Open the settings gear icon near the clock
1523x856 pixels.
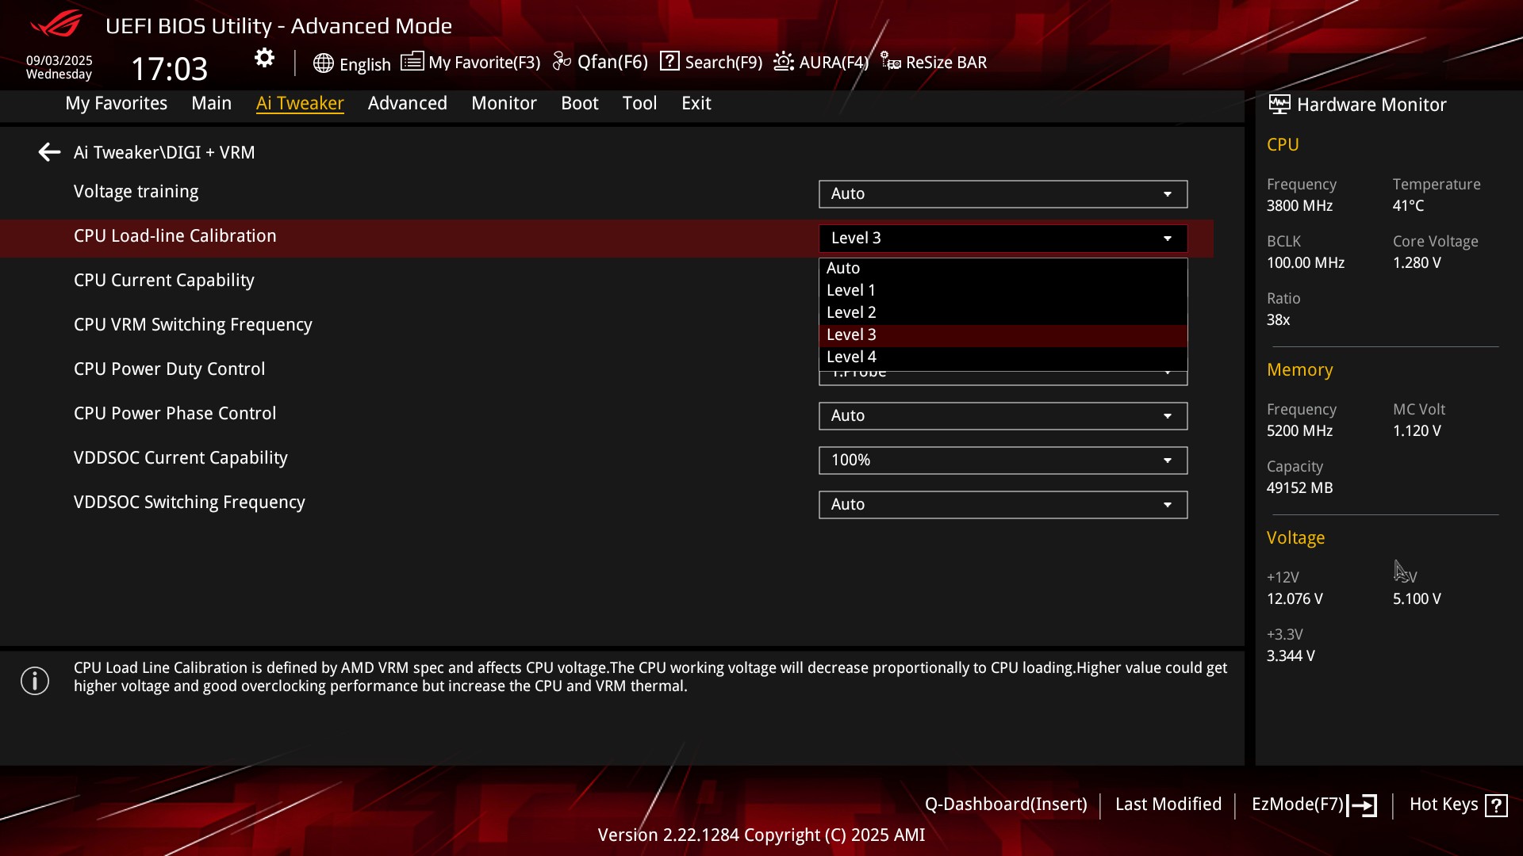(264, 58)
